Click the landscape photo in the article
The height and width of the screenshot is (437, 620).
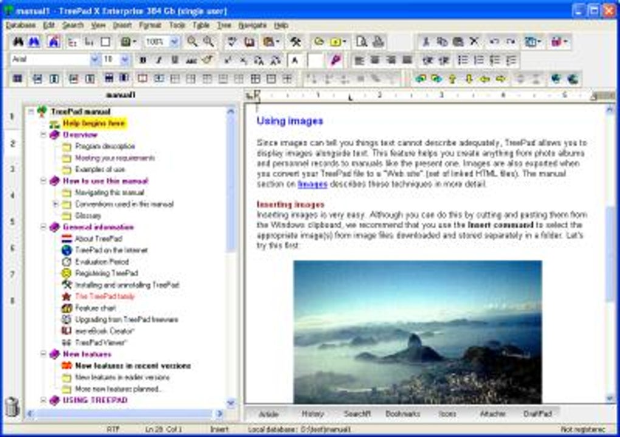point(418,331)
